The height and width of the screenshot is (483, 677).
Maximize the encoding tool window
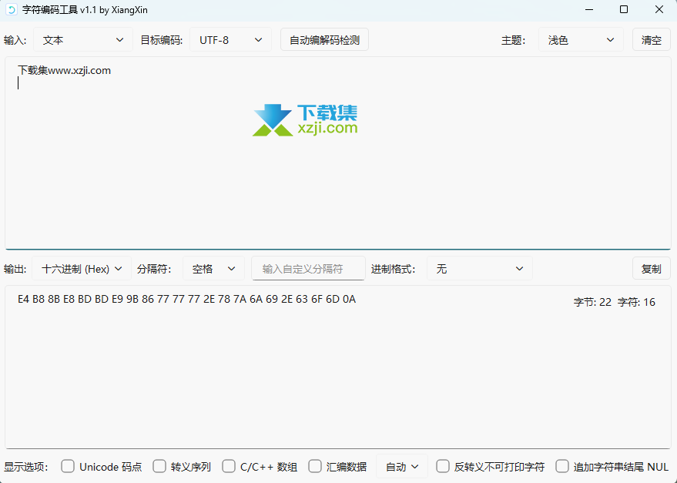pyautogui.click(x=624, y=9)
